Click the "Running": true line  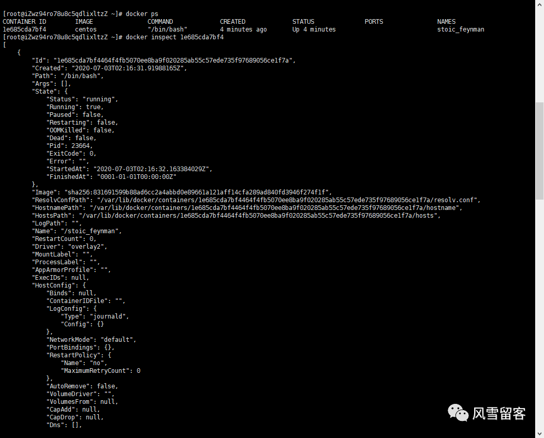pyautogui.click(x=75, y=107)
